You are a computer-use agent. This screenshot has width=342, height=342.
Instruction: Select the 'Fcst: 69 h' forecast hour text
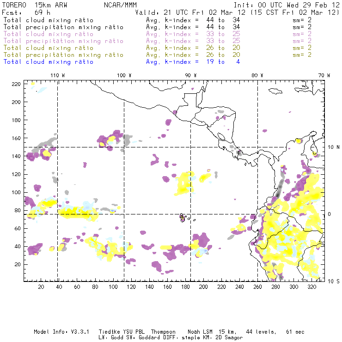click(26, 12)
